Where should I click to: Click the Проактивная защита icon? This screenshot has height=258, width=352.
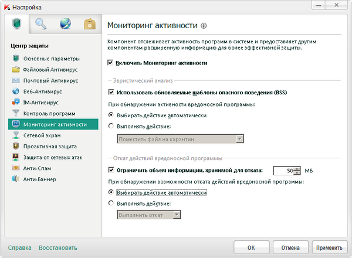pyautogui.click(x=16, y=146)
